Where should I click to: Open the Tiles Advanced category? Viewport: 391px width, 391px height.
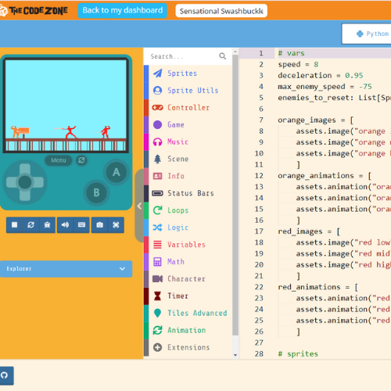click(x=188, y=313)
